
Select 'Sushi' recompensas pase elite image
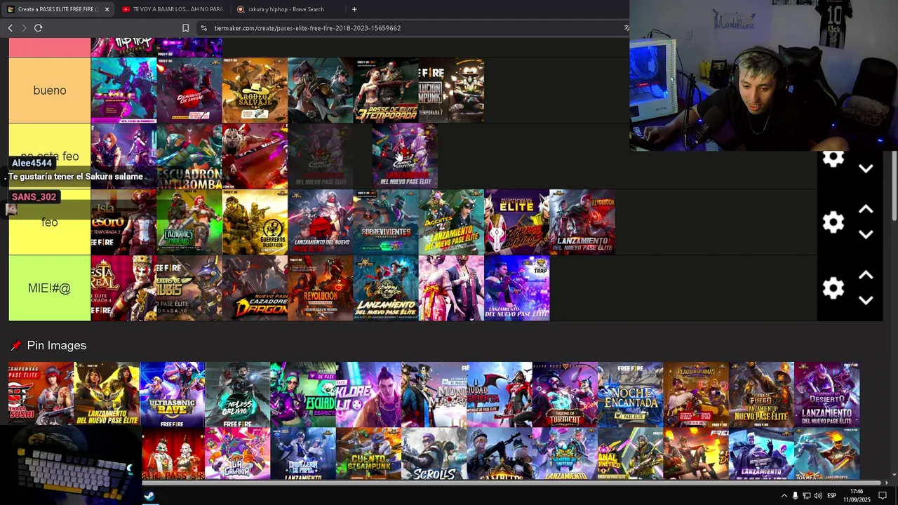coord(41,394)
